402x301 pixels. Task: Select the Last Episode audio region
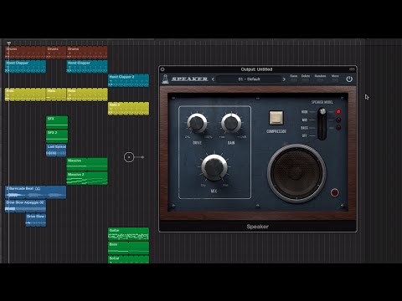[56, 150]
